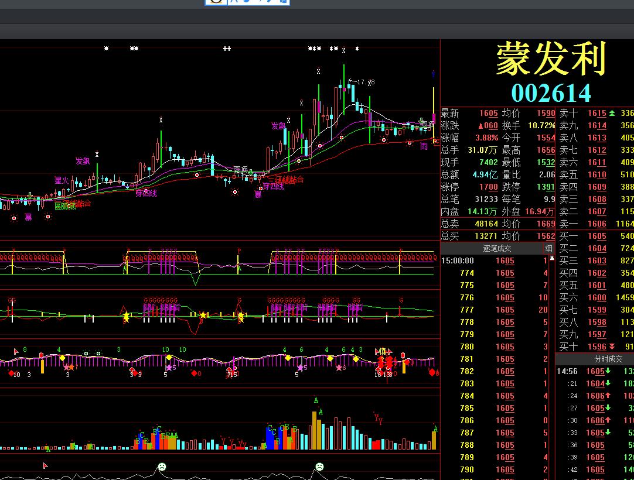The width and height of the screenshot is (634, 480).
Task: Select tick row 777 with volume 20
Action: (x=495, y=310)
